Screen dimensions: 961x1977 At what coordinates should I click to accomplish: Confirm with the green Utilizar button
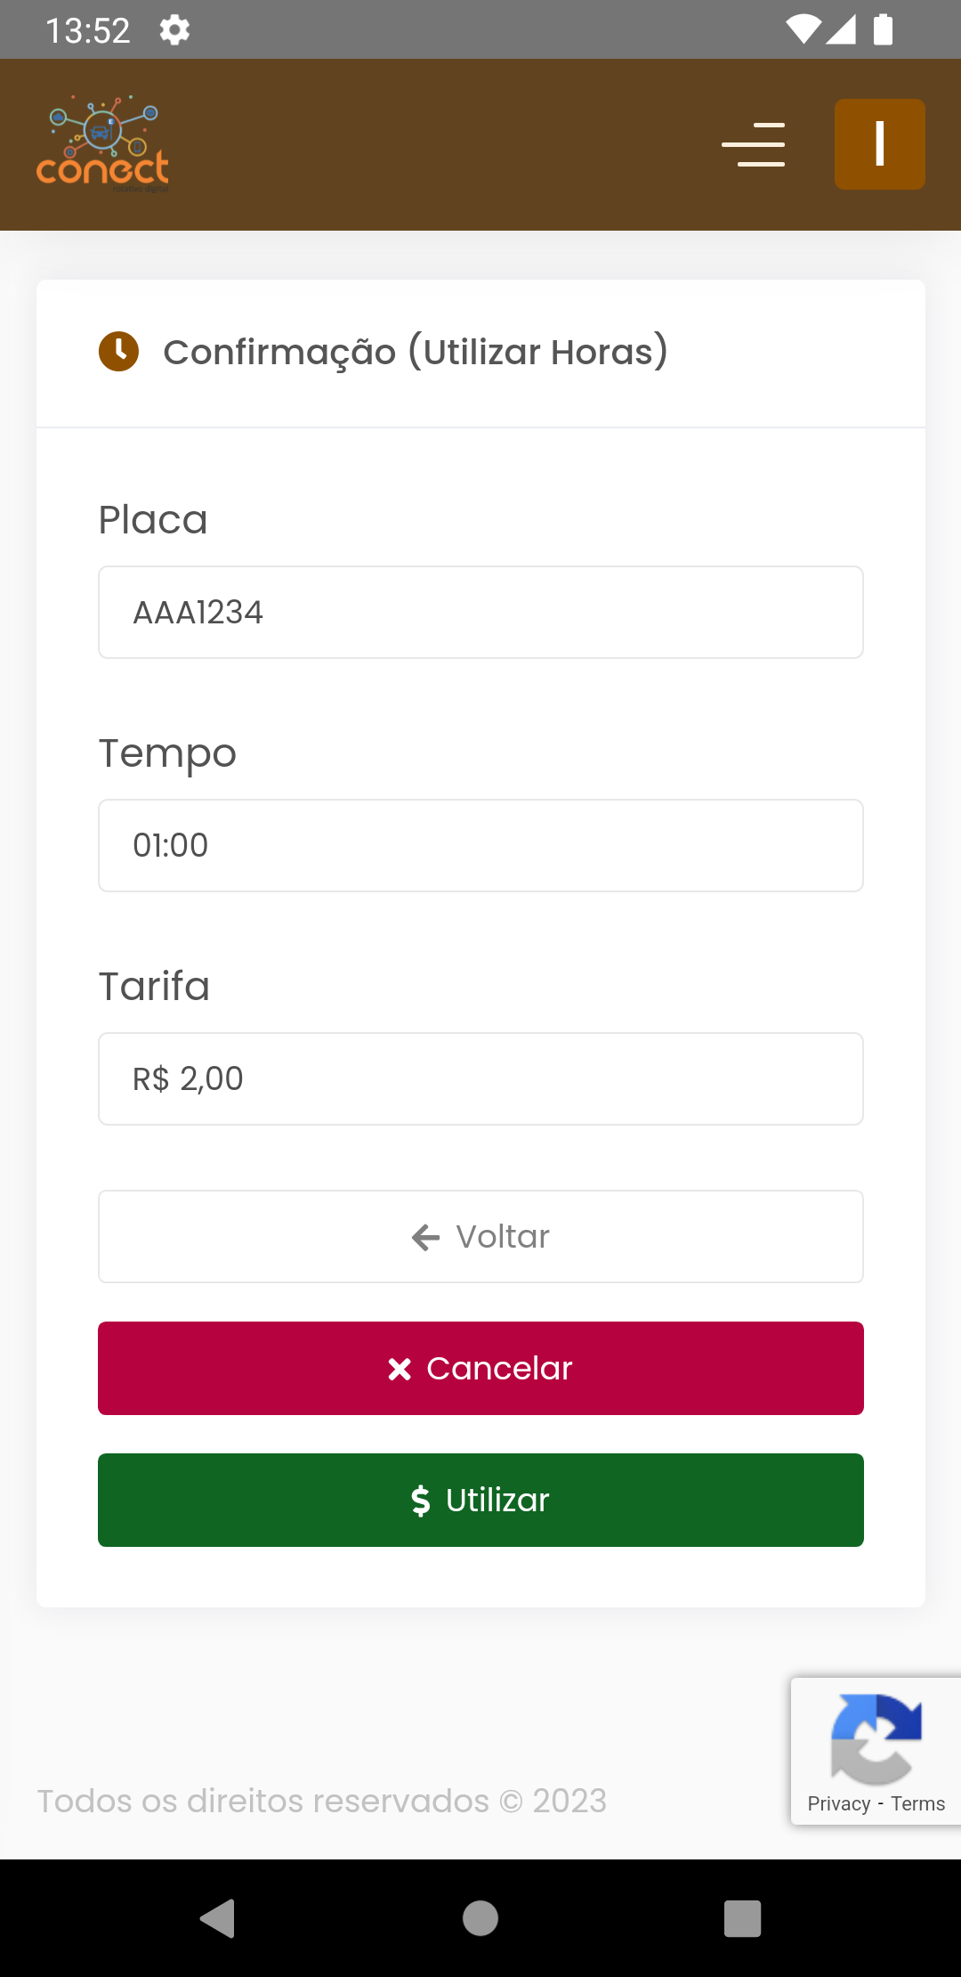(x=480, y=1501)
